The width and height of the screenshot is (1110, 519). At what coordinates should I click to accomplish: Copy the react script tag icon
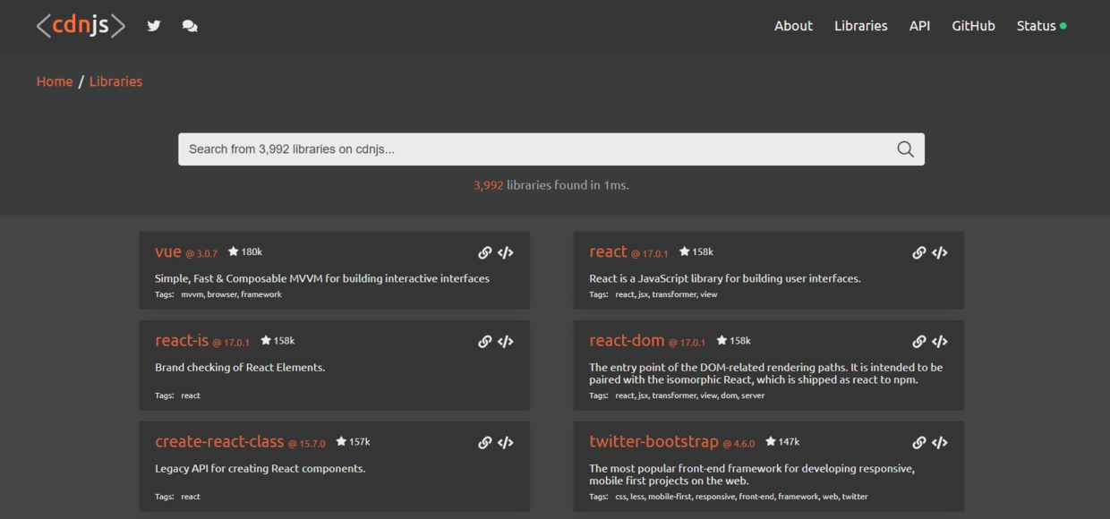940,253
